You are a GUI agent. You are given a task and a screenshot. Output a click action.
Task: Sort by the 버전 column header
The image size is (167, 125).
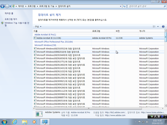126,31
